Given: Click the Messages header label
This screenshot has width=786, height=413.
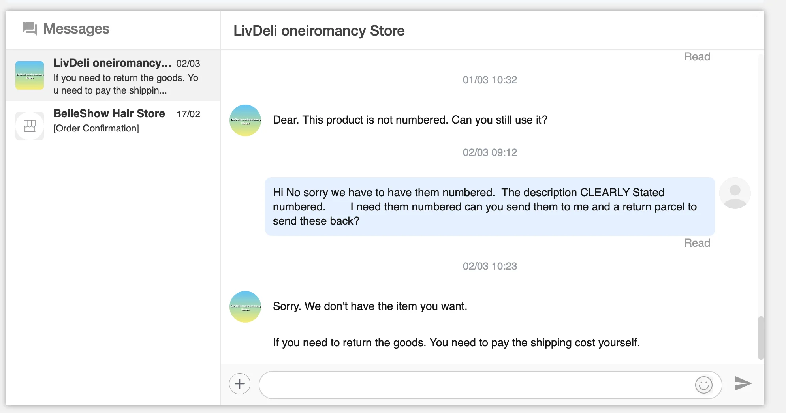Looking at the screenshot, I should [76, 29].
